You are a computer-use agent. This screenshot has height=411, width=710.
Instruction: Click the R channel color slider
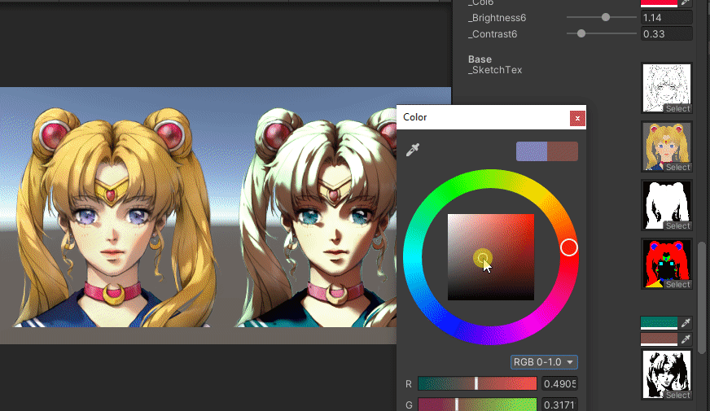477,383
